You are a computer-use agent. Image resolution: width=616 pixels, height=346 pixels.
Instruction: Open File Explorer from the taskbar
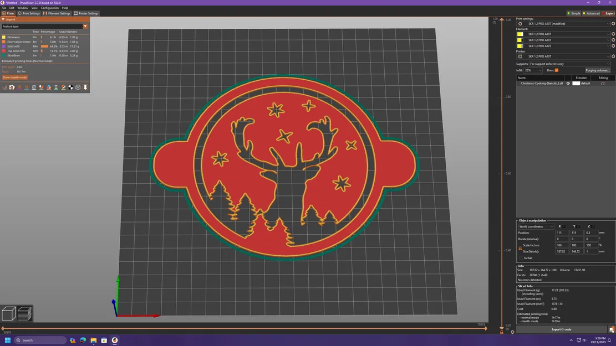coord(94,340)
